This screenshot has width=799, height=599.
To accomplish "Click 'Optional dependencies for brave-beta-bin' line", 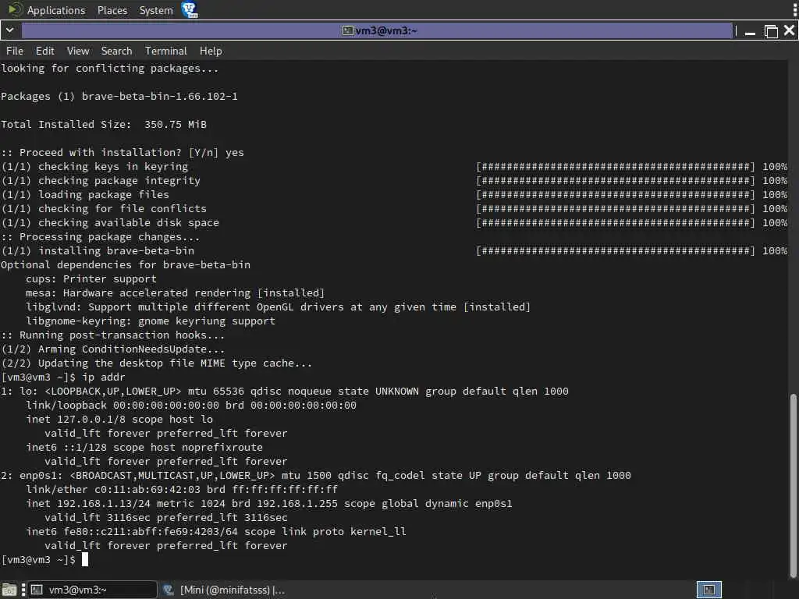I will 126,265.
